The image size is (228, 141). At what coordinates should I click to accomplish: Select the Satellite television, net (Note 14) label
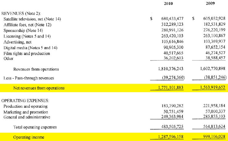(32, 19)
